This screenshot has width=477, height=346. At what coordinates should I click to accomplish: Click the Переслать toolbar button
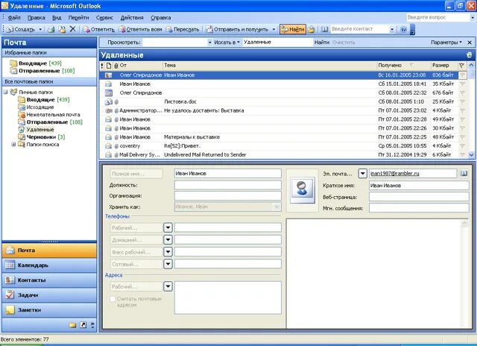pos(183,29)
